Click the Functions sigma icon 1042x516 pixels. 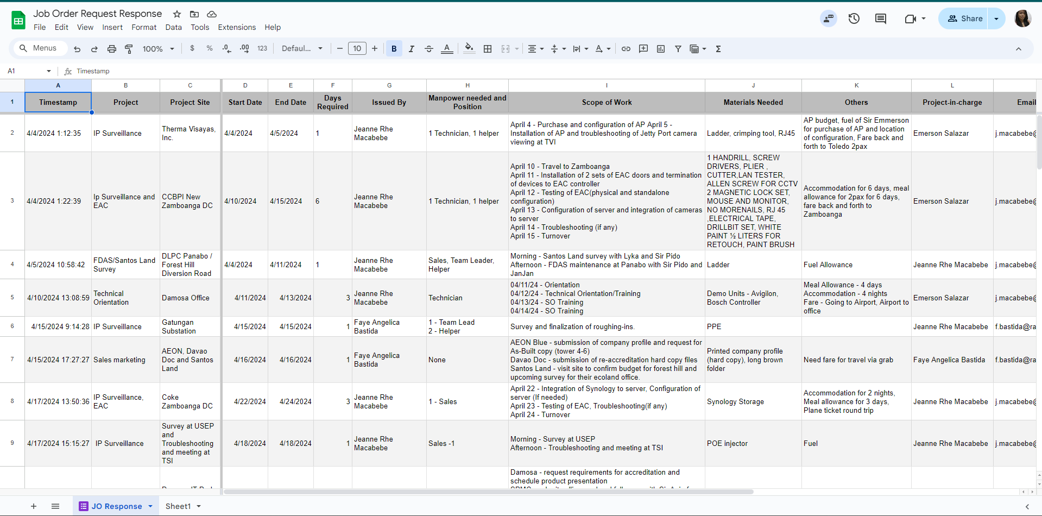click(x=718, y=49)
